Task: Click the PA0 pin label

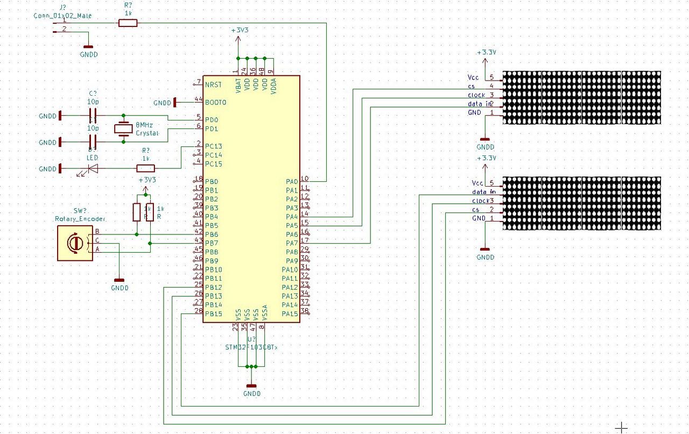Action: pos(292,181)
